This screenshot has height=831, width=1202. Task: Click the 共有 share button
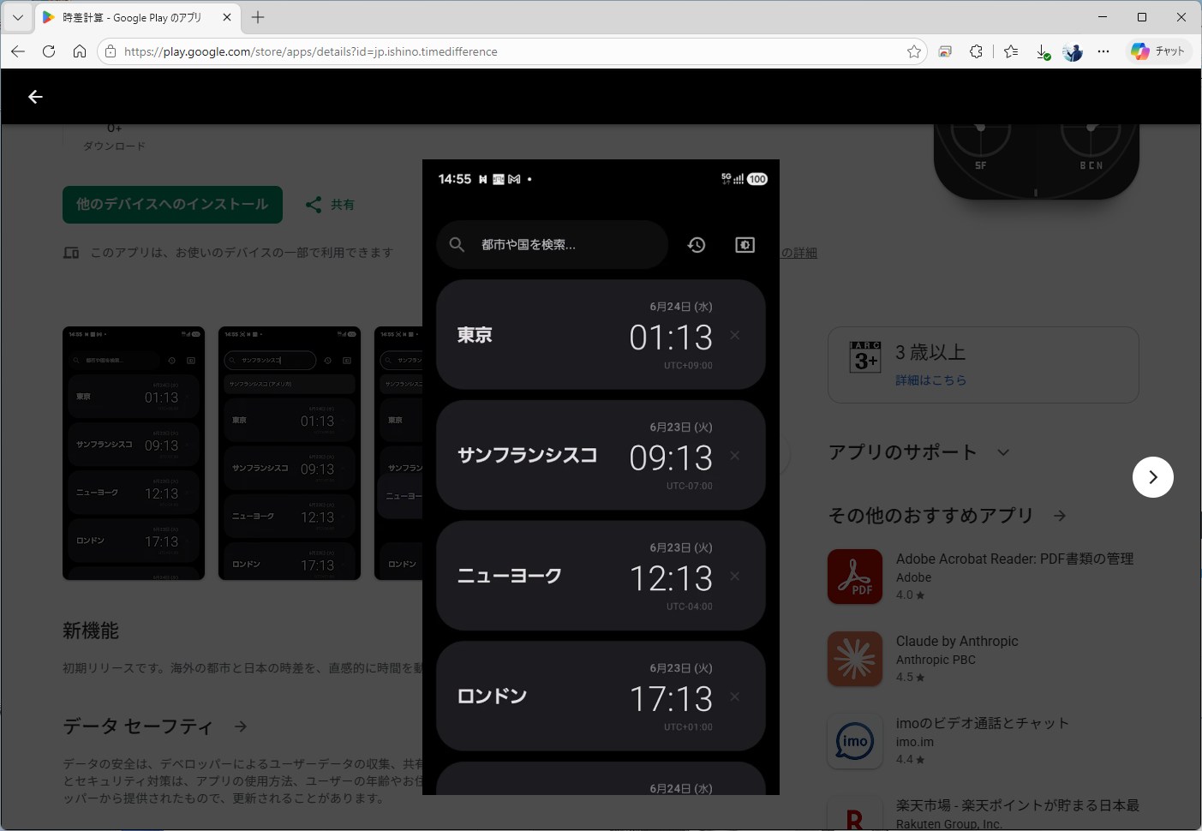(331, 205)
